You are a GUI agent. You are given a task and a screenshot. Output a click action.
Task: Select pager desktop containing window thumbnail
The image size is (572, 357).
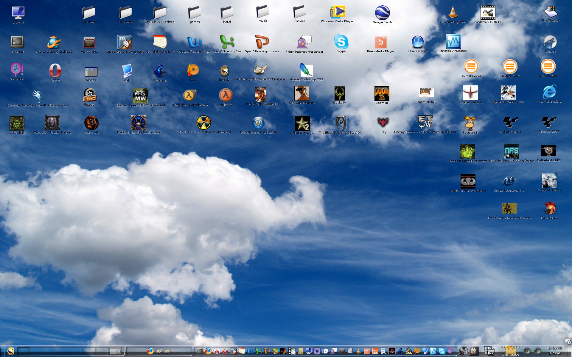(x=115, y=351)
